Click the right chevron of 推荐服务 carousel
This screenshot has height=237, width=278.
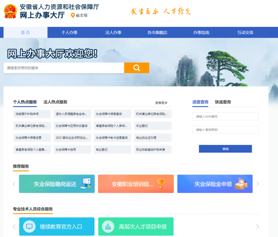(258, 184)
